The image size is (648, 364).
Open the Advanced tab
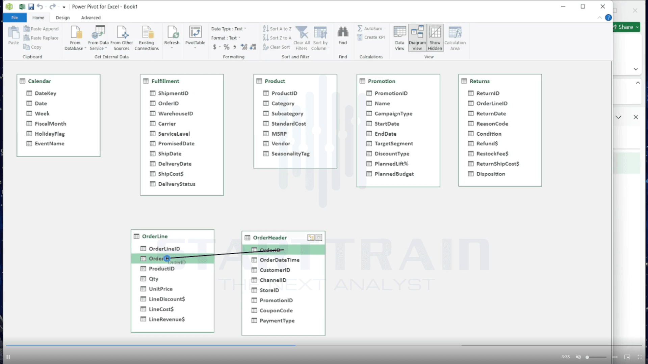coord(91,18)
